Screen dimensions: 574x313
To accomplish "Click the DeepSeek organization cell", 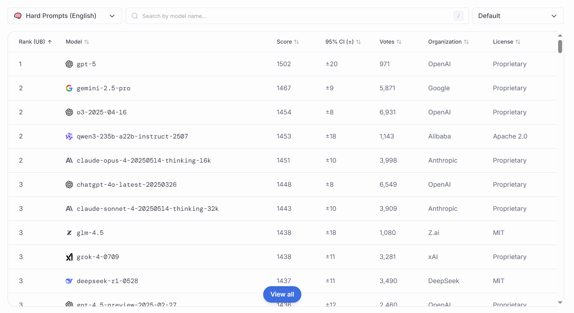I will (x=443, y=281).
